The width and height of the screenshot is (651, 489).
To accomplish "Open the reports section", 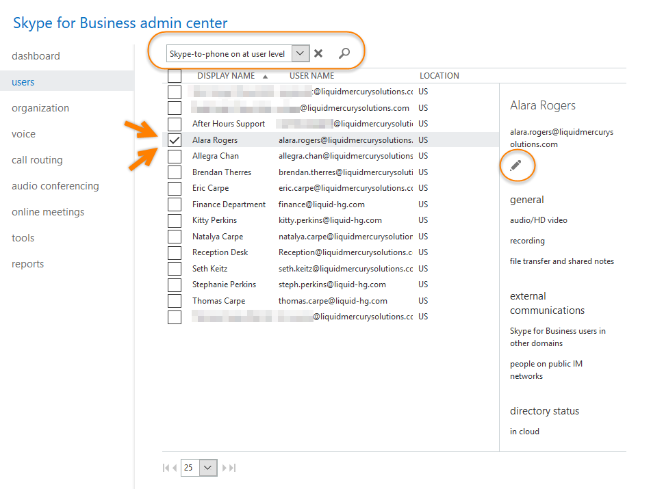I will point(27,264).
